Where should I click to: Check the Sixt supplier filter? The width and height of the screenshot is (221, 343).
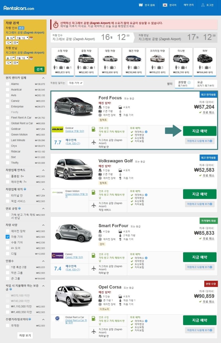[x=8, y=157]
